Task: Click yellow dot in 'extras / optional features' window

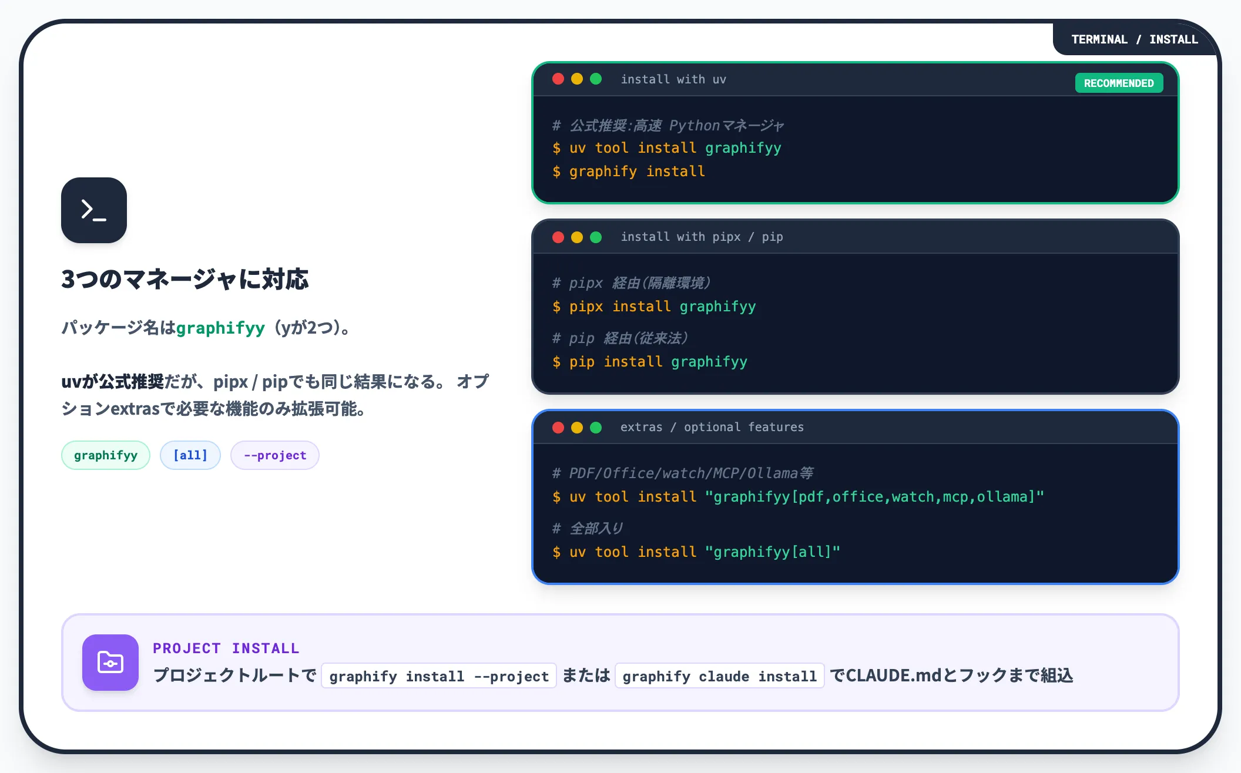Action: pyautogui.click(x=577, y=427)
